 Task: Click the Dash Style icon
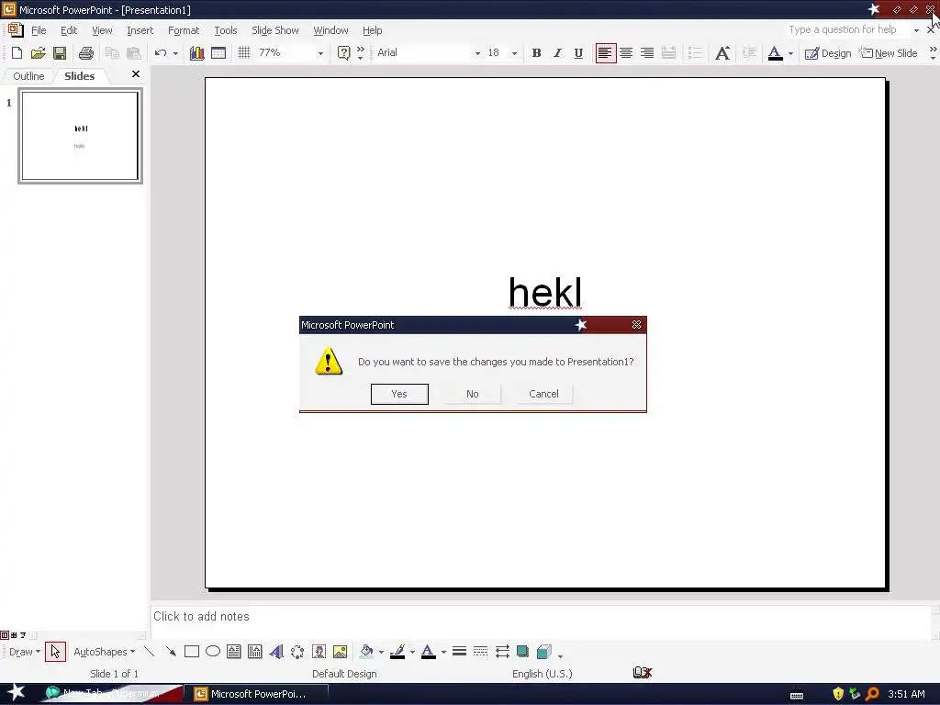480,652
